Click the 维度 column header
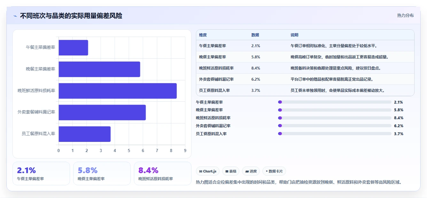This screenshot has height=198, width=427. pos(203,35)
